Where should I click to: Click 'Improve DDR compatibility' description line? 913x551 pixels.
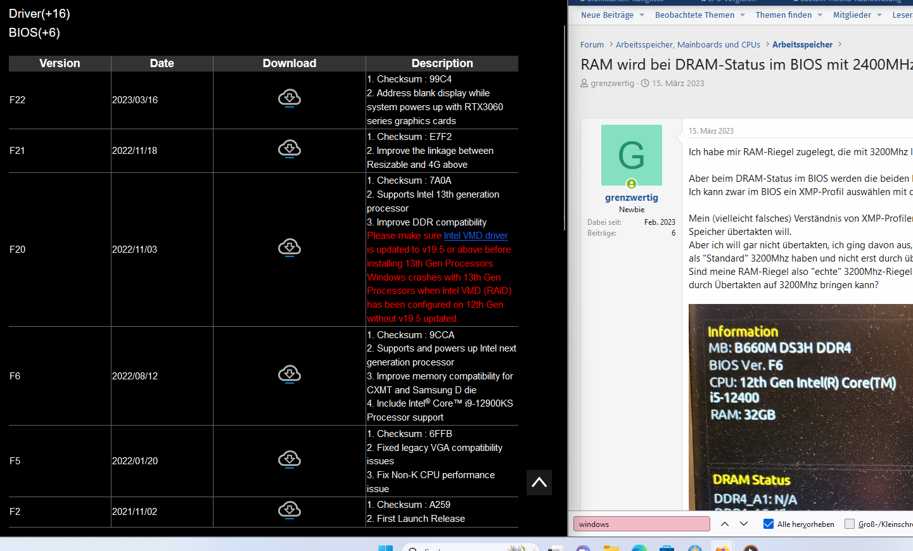(427, 222)
